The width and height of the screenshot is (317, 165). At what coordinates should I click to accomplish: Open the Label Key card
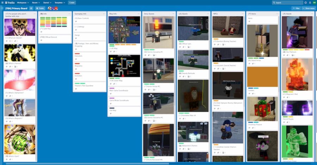(55, 25)
